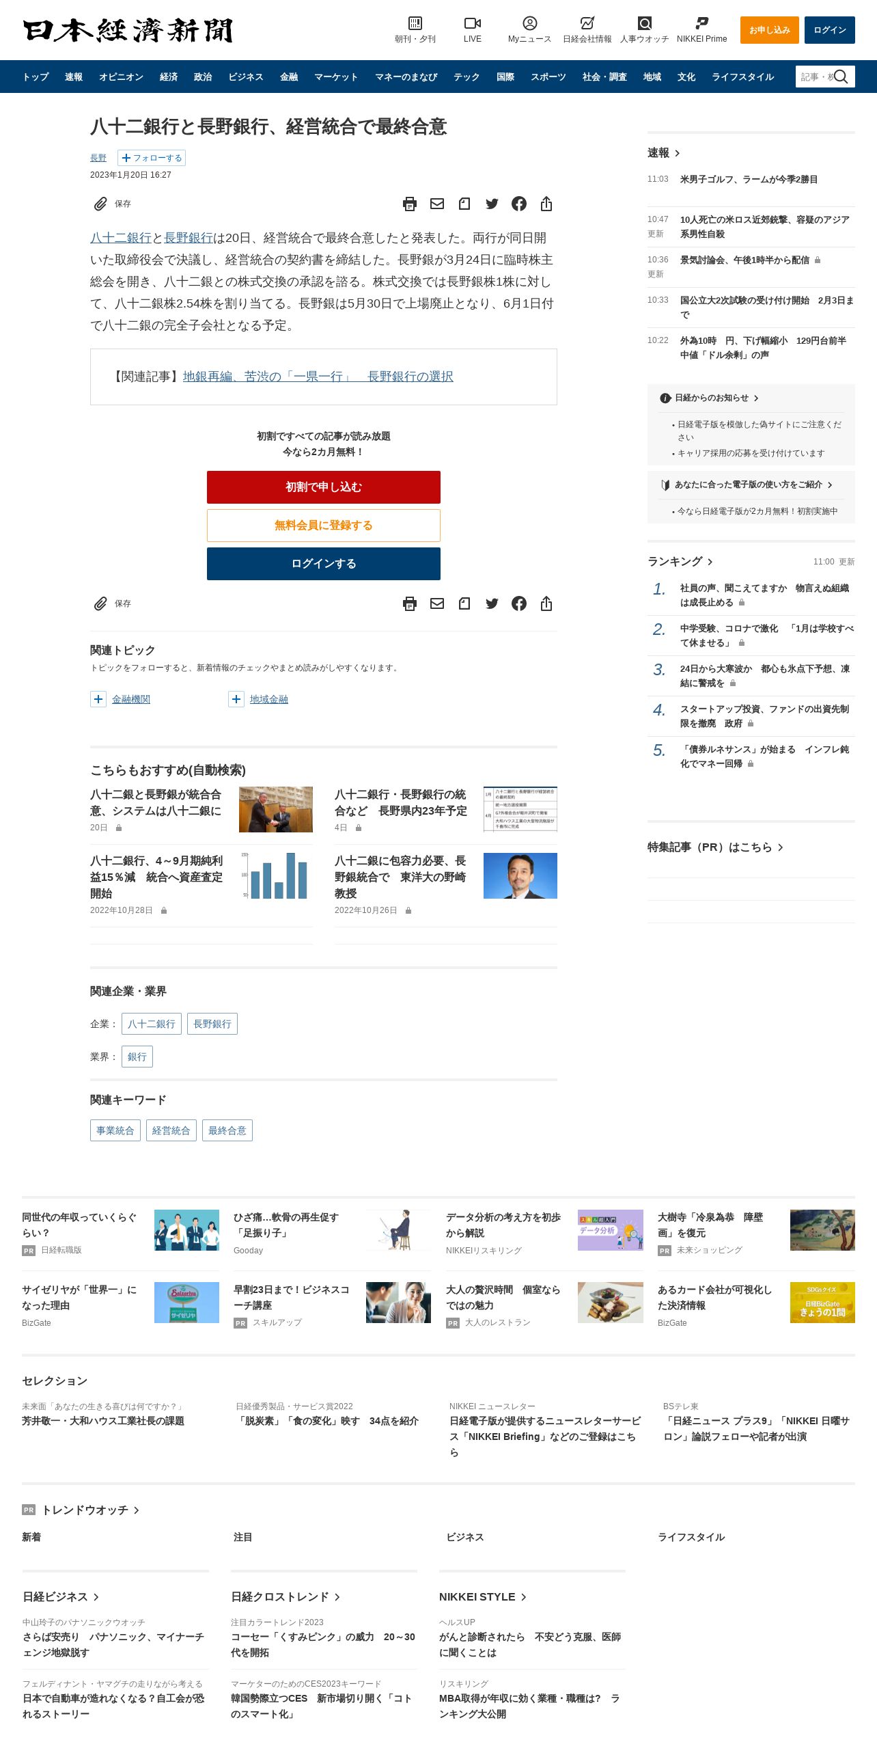Open Myニュース profile icon
Screen dimensions: 877x1755
(529, 23)
